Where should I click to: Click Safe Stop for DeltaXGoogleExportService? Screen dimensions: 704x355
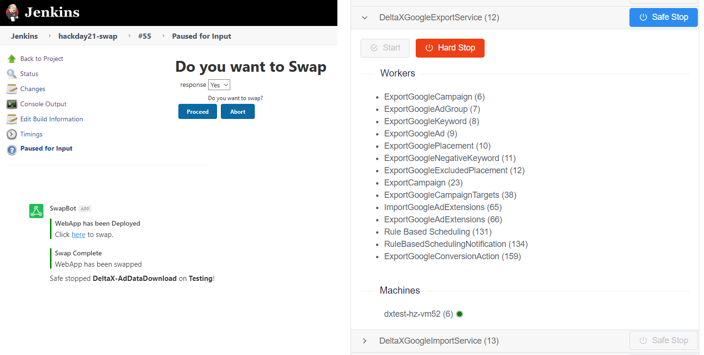pyautogui.click(x=663, y=17)
